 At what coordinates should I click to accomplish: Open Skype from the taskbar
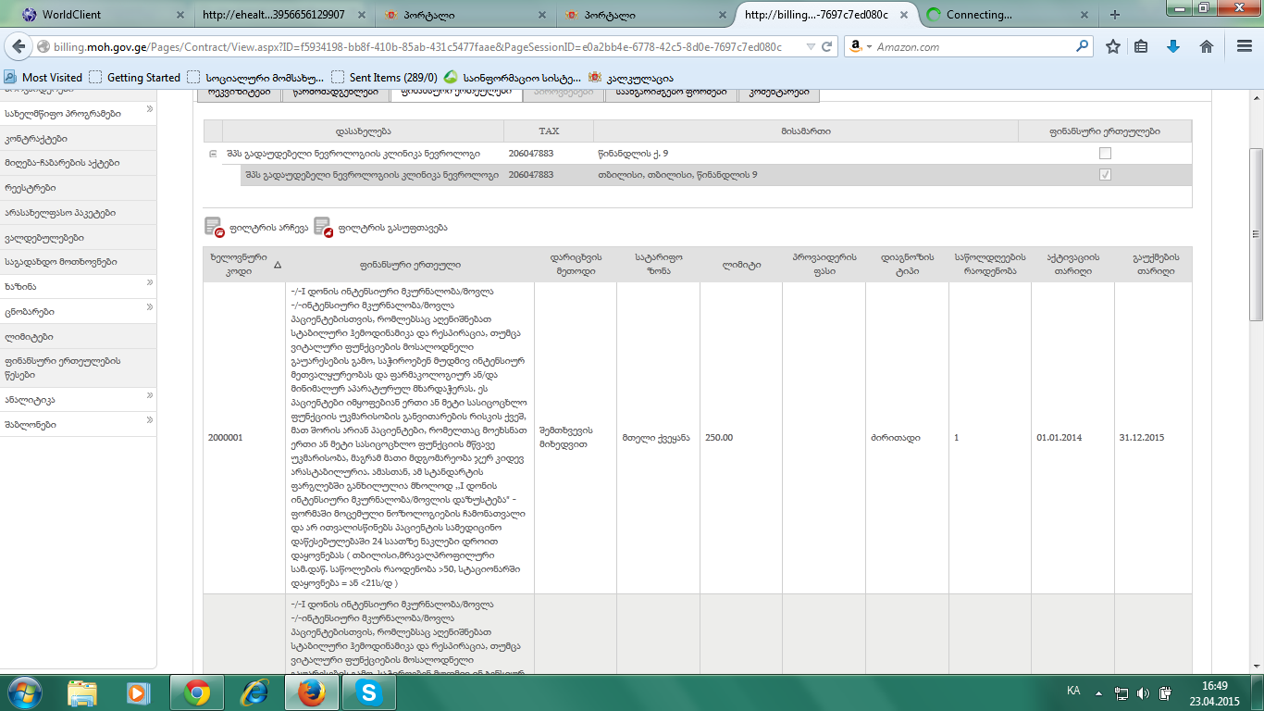[369, 692]
